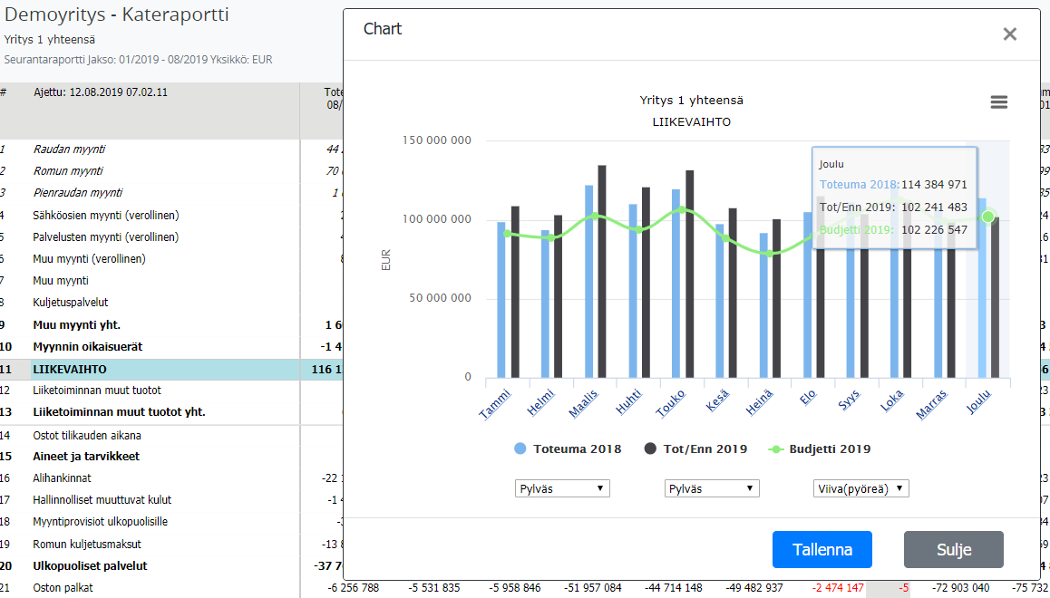The height and width of the screenshot is (598, 1050).
Task: Toggle Tot/Enn 2019 series in legend
Action: (695, 448)
